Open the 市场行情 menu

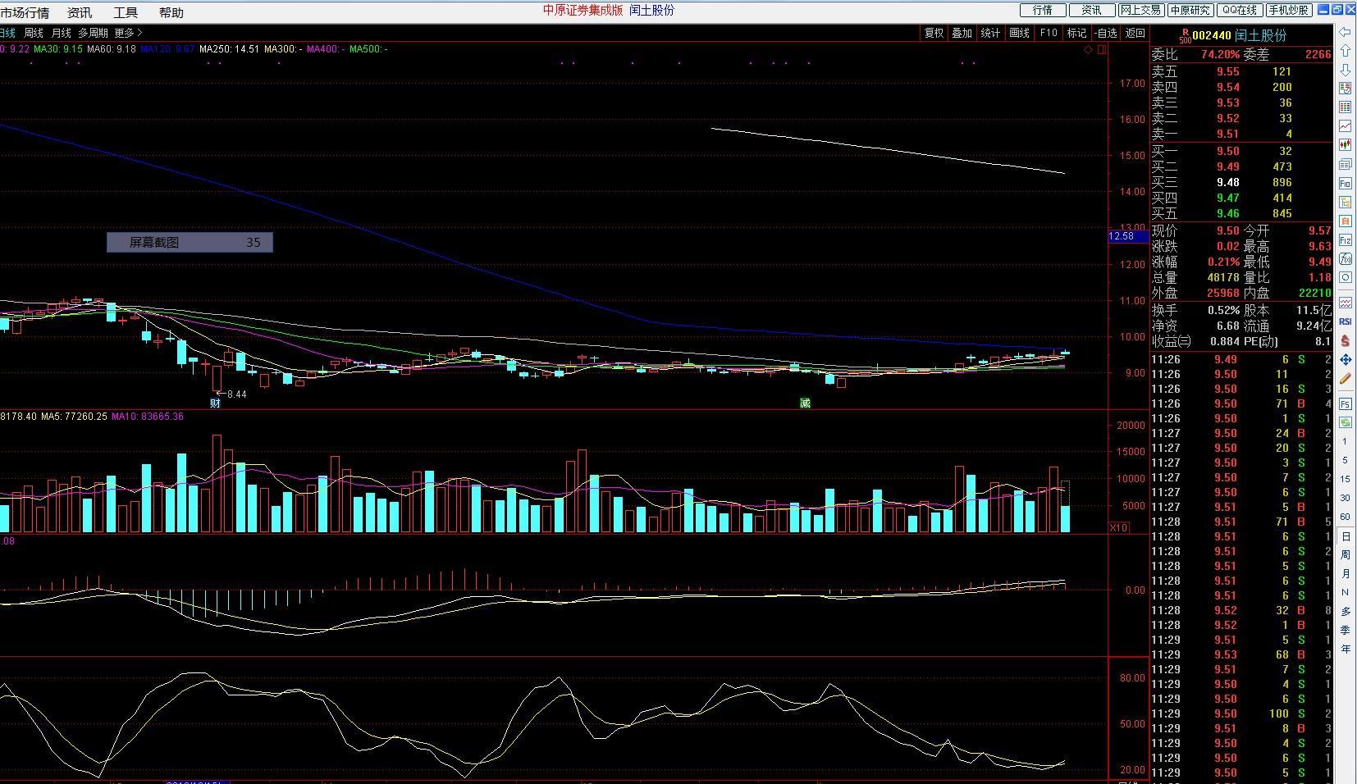click(x=25, y=12)
